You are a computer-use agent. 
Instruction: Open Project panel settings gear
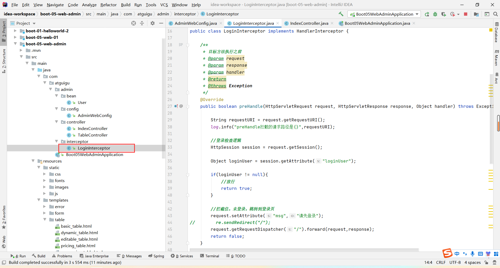tap(153, 23)
